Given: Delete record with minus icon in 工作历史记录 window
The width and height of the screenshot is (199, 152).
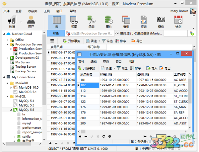Looking at the screenshot, I should pyautogui.click(x=86, y=136).
